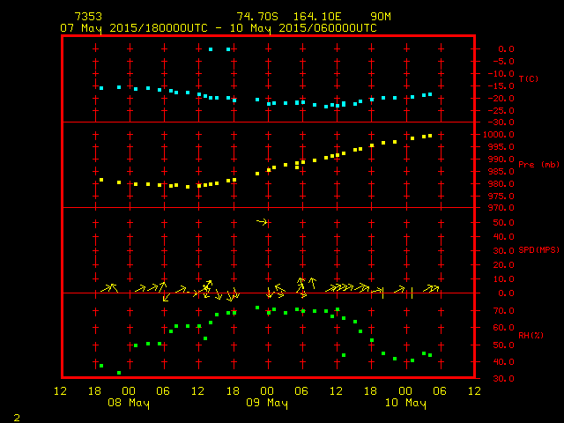Image resolution: width=564 pixels, height=423 pixels.
Task: Click the -25.0 temperature tick value
Action: tap(501, 110)
